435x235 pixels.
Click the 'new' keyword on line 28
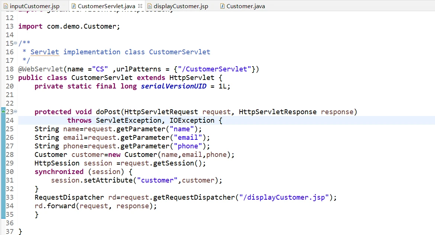point(114,155)
